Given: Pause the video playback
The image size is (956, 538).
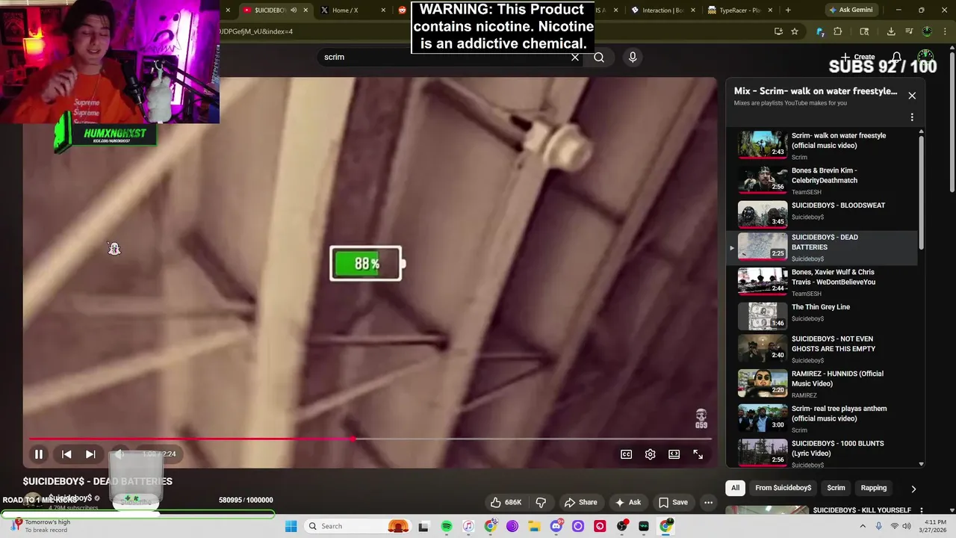Looking at the screenshot, I should click(39, 454).
